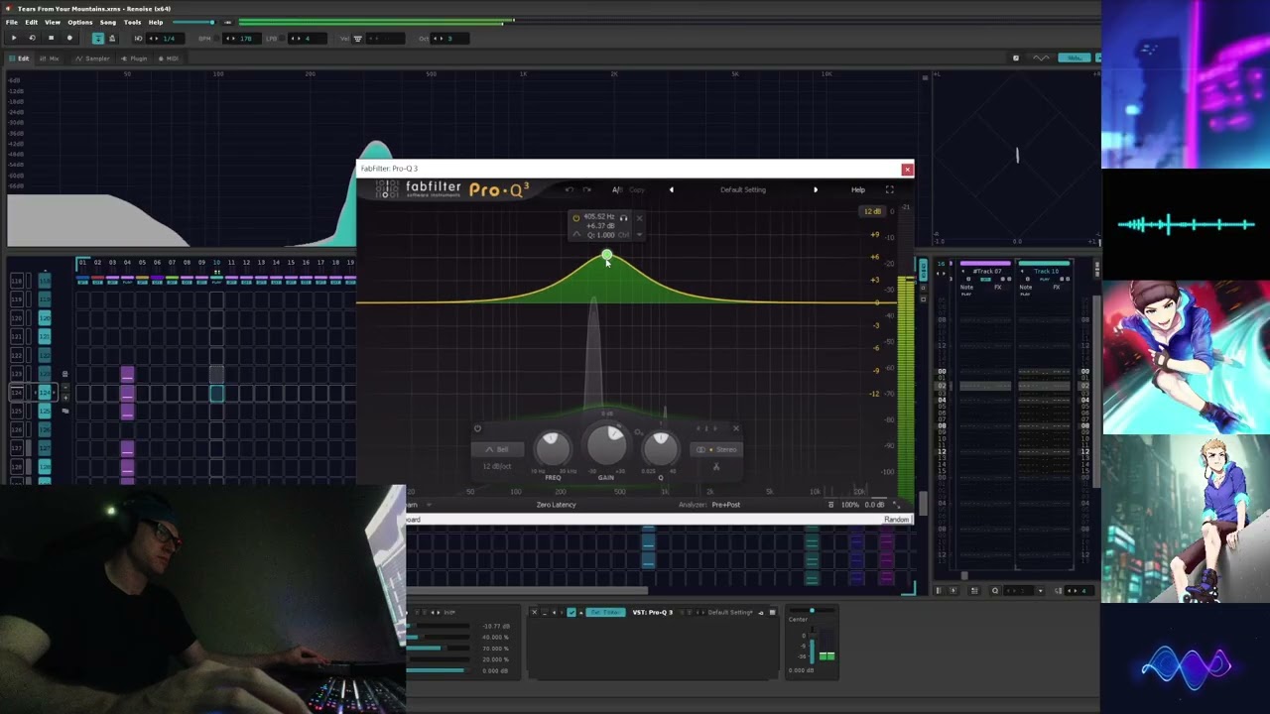Click the Ext. Editor button on the VST device

click(x=605, y=612)
